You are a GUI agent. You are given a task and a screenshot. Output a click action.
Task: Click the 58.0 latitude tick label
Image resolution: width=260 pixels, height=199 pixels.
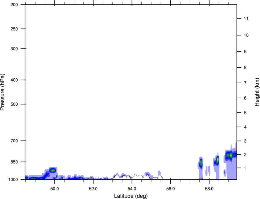209,189
